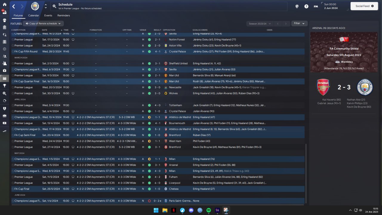The image size is (382, 215).
Task: Open the briefcase icon in the sidebar
Action: pyautogui.click(x=4, y=116)
